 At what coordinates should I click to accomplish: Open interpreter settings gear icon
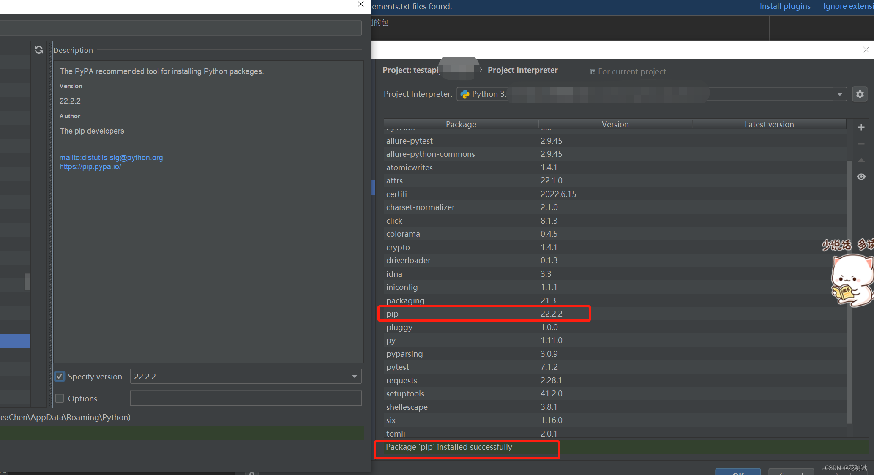(x=860, y=94)
